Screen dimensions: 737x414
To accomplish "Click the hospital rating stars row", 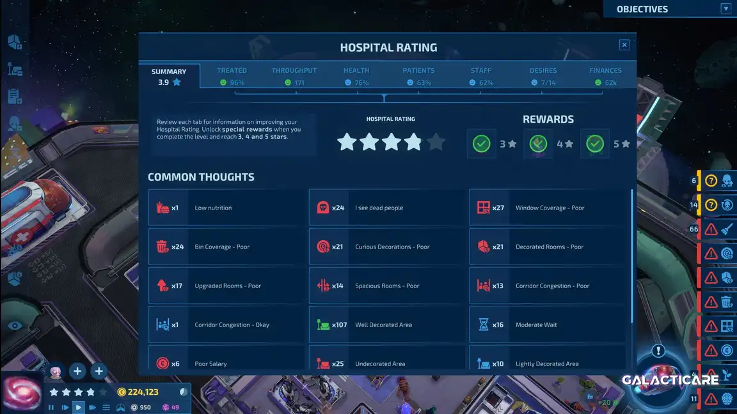I will [x=391, y=142].
